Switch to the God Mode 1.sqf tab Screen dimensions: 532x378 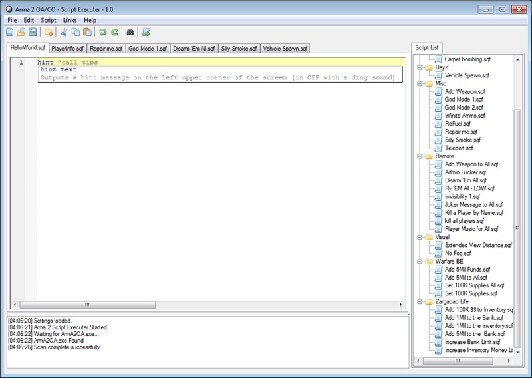(148, 49)
